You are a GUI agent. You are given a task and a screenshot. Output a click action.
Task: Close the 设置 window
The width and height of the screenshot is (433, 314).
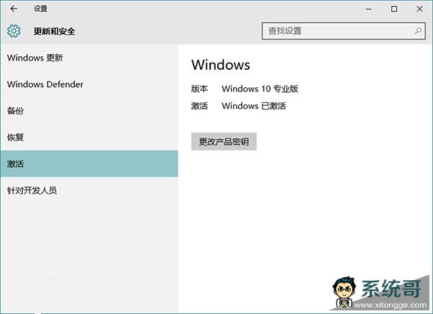click(x=419, y=9)
